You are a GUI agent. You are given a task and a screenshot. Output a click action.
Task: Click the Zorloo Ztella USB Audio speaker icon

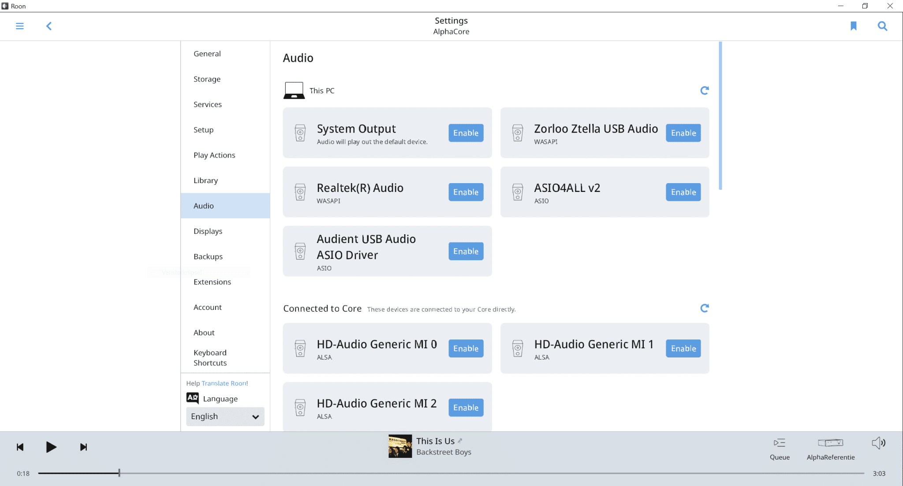point(518,133)
